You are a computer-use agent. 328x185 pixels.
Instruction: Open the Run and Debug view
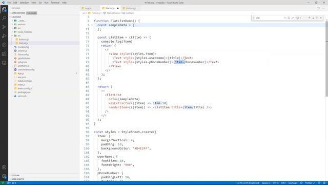coord(4,36)
